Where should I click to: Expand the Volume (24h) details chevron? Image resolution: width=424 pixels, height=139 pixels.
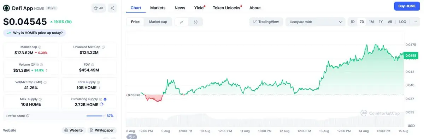coord(47,70)
